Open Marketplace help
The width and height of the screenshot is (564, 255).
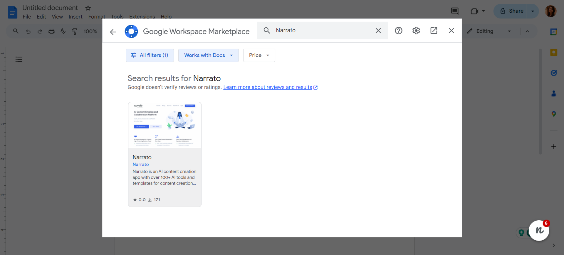point(399,31)
